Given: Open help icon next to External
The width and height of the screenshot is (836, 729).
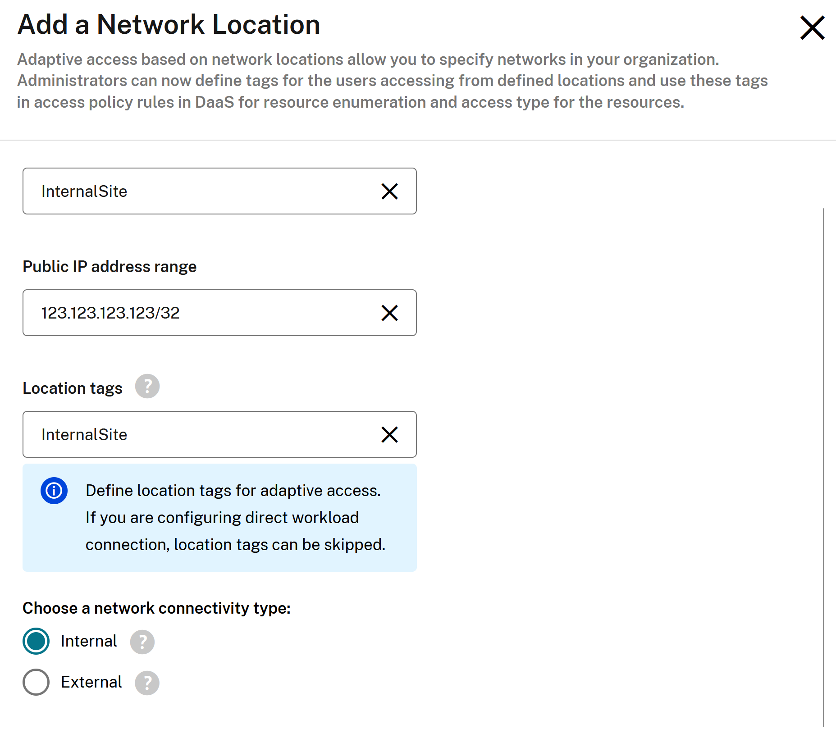Looking at the screenshot, I should pyautogui.click(x=147, y=683).
